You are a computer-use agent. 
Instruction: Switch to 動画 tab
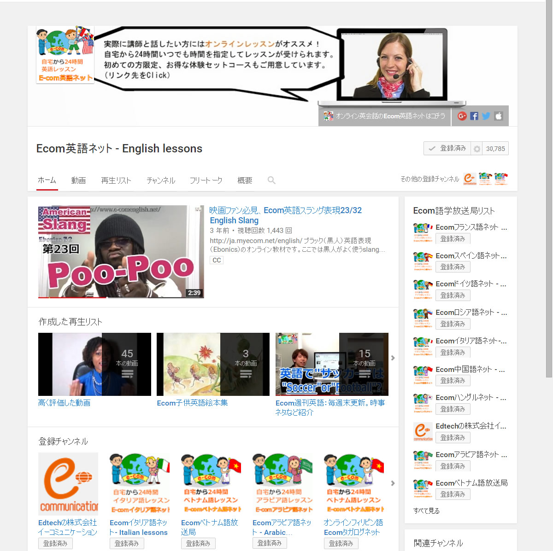78,180
